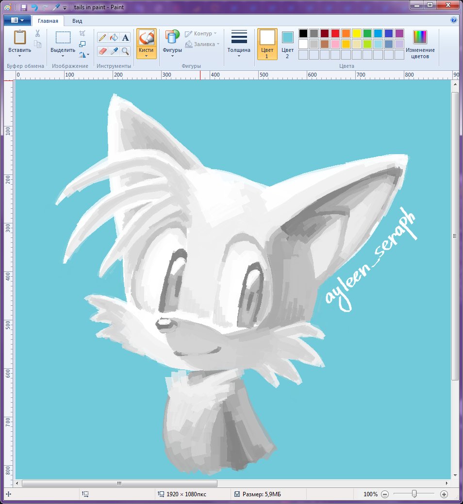Click the Crop icon

[83, 33]
